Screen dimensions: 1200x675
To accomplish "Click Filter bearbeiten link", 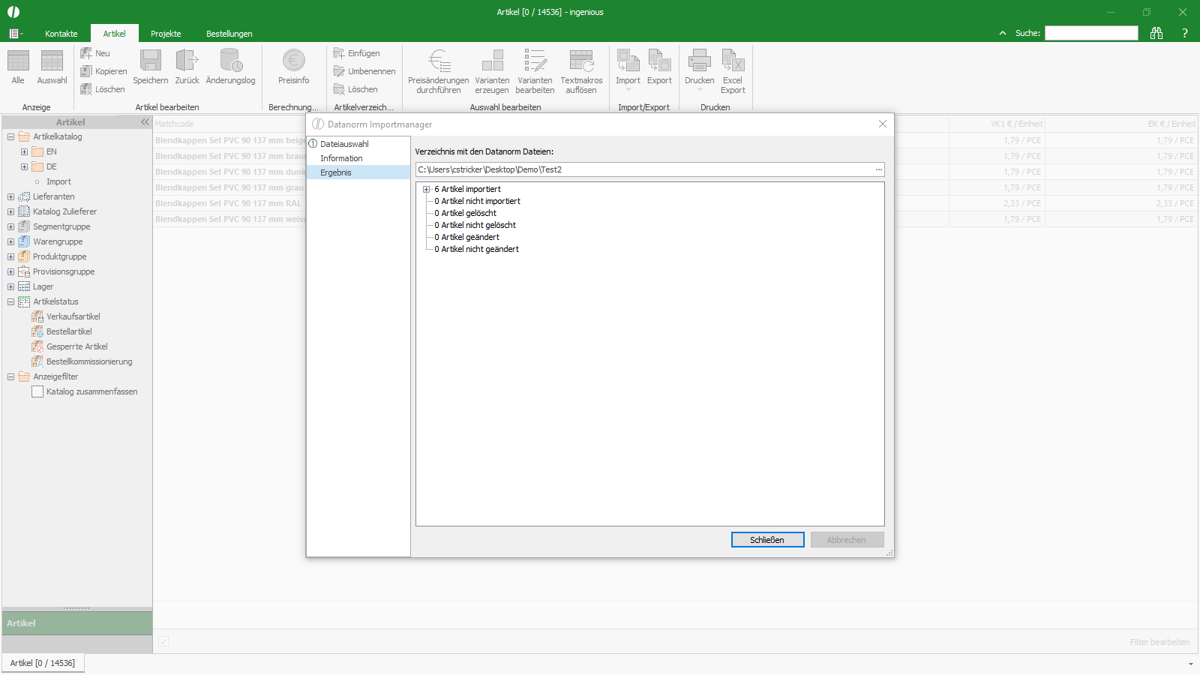I will coord(1159,642).
